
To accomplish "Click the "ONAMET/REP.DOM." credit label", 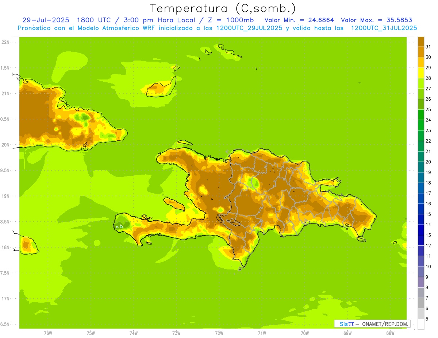I will point(385,324).
